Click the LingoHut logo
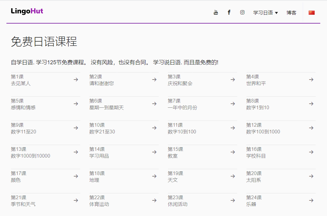The width and height of the screenshot is (327, 216). click(x=26, y=11)
